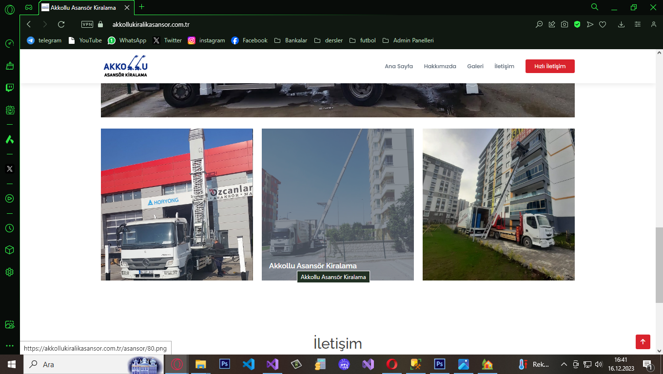This screenshot has width=663, height=374.
Task: Toggle the VPN badge in the address bar
Action: (87, 24)
